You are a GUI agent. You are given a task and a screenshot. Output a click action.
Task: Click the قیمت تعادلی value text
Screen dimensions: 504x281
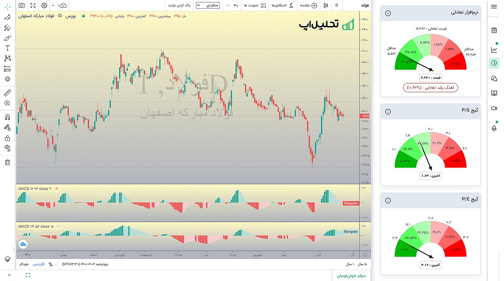click(x=431, y=28)
